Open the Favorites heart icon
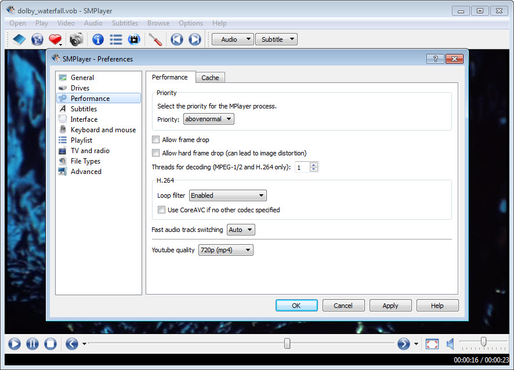514x370 pixels. pyautogui.click(x=55, y=39)
